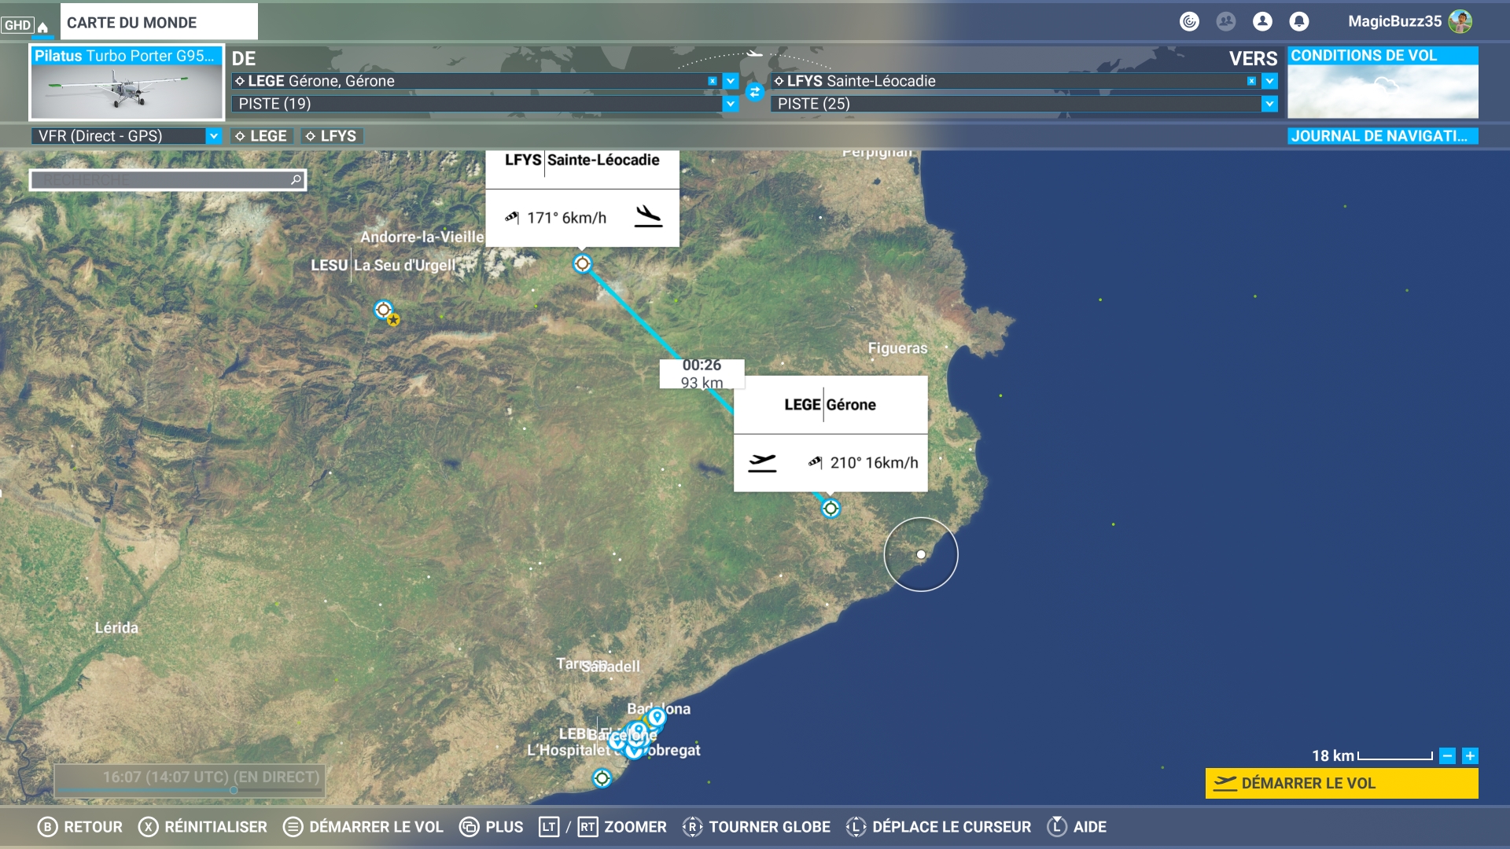Click the LESU La Seu d'Urgell marker
1510x849 pixels.
383,310
